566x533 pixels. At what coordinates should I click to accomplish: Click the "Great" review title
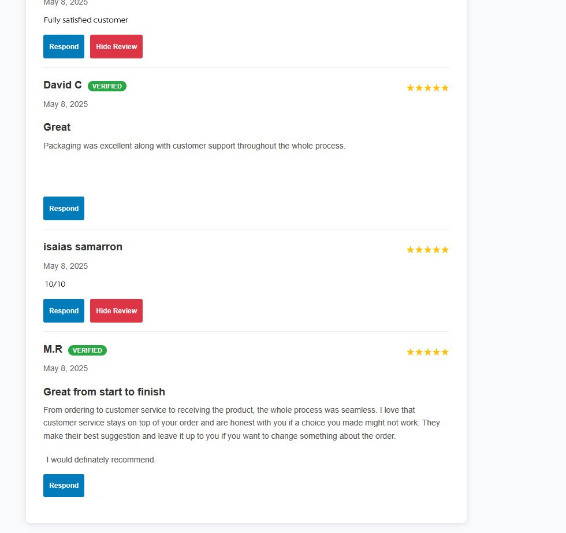[x=57, y=127]
